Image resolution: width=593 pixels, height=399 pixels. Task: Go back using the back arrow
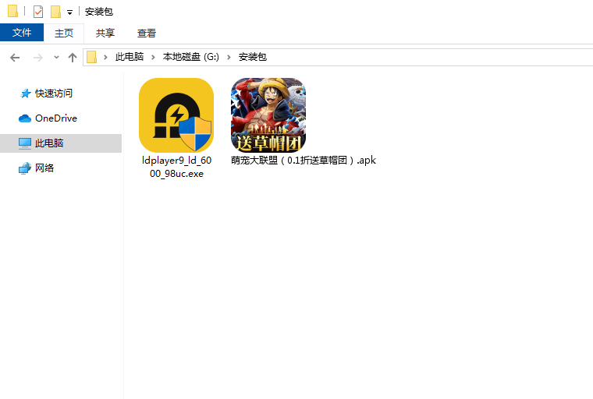pos(15,57)
